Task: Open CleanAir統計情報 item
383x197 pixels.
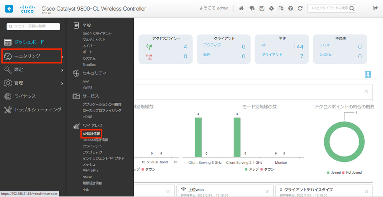Action: coord(95,140)
